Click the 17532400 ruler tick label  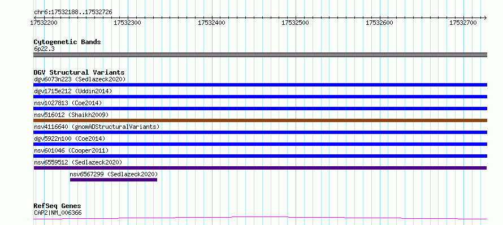click(x=212, y=23)
